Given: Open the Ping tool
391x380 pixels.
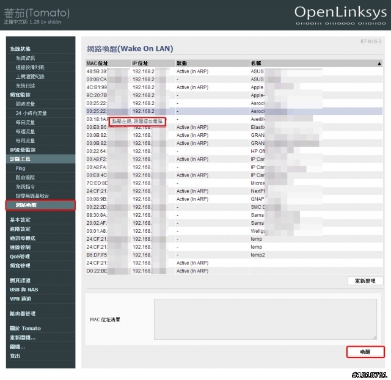Looking at the screenshot, I should point(20,168).
